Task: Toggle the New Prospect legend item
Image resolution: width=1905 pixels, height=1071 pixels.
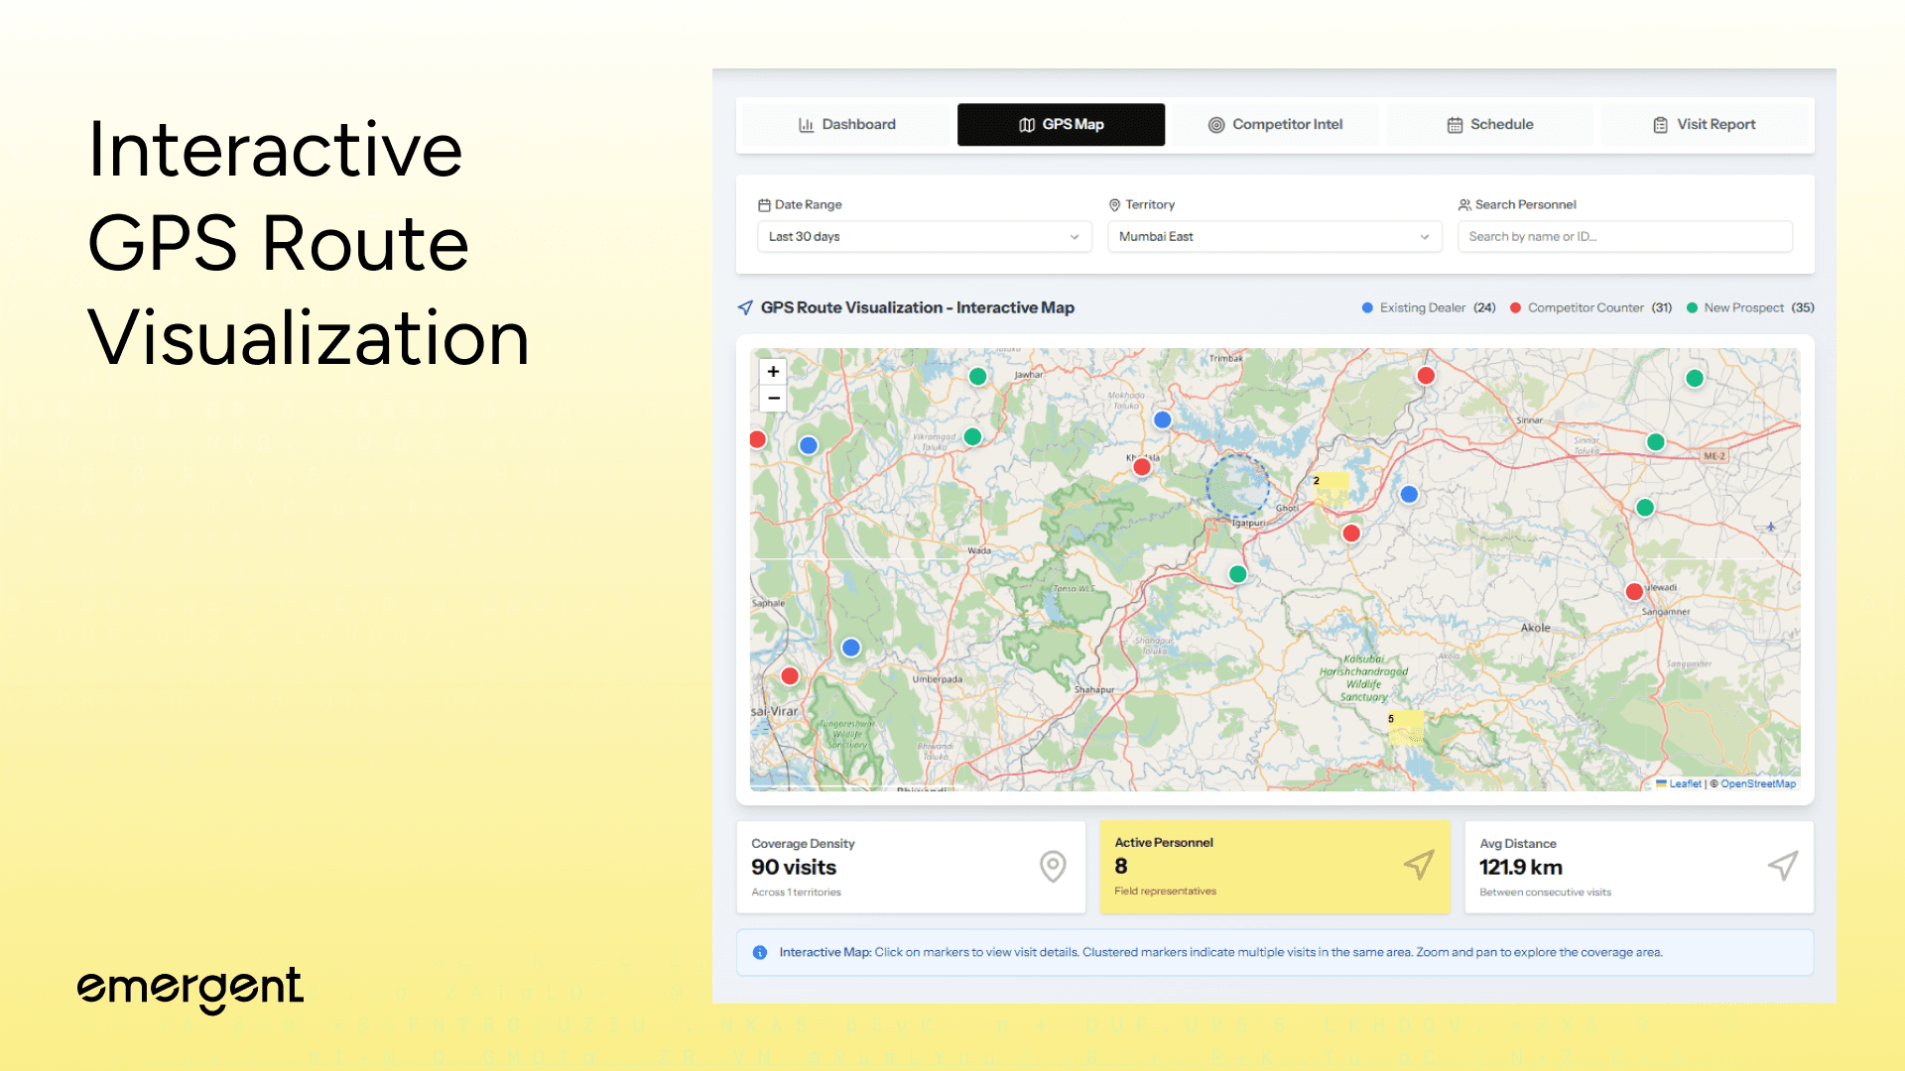Action: point(1743,308)
